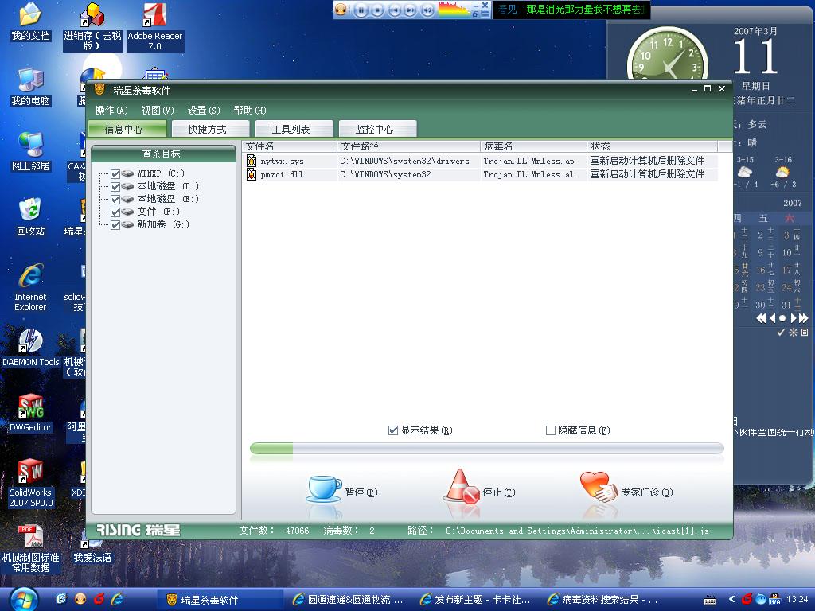Open the DAEMON Tools desktop icon

pyautogui.click(x=30, y=342)
